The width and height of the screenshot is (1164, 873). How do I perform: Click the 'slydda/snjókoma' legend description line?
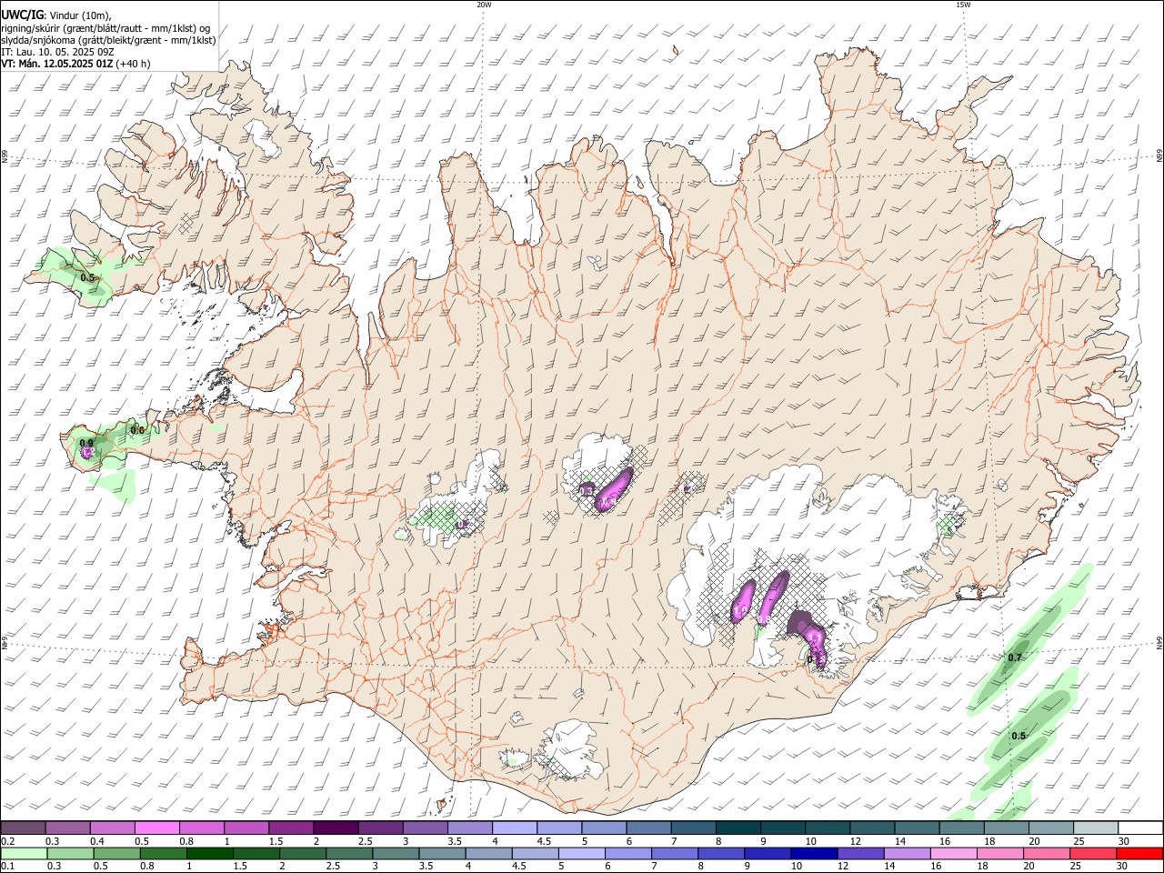[x=108, y=40]
